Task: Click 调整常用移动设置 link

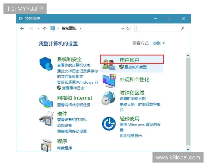Action: (72, 131)
